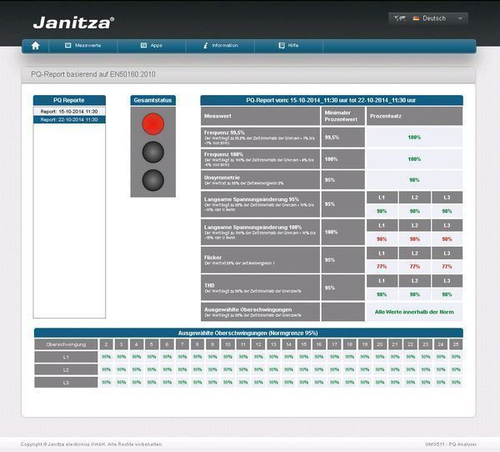Open the Hilfe menu

[x=293, y=46]
